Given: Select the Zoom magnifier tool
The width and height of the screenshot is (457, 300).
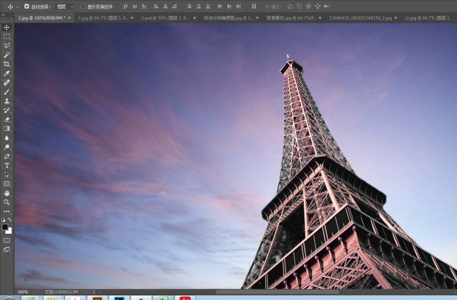Looking at the screenshot, I should click(x=7, y=202).
